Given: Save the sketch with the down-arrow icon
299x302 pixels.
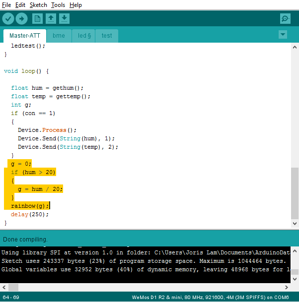Looking at the screenshot, I should click(x=64, y=19).
